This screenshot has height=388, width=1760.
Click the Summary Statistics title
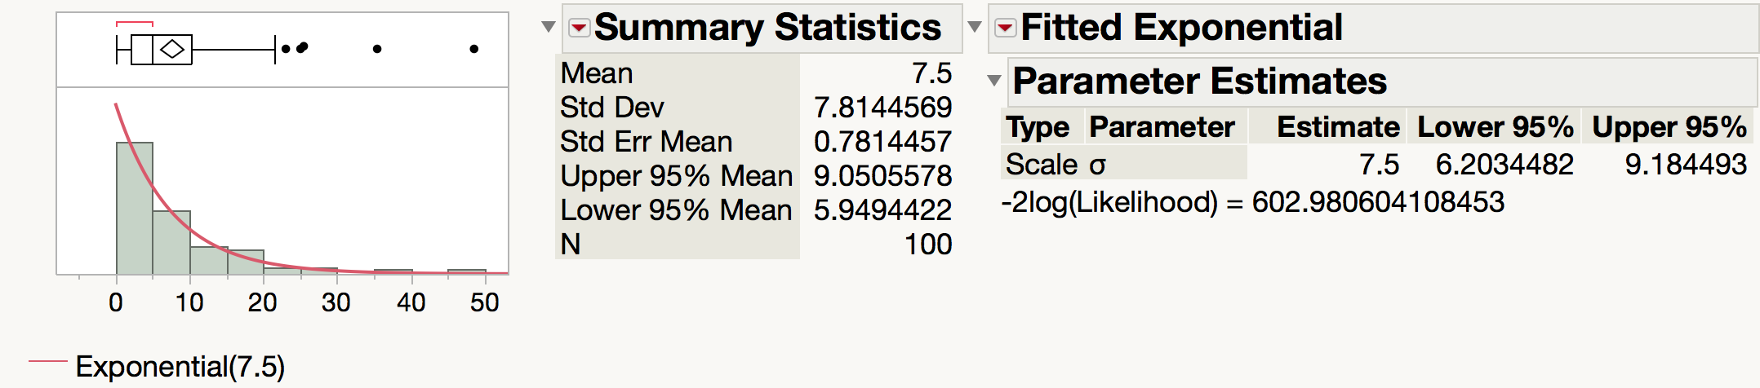(767, 28)
